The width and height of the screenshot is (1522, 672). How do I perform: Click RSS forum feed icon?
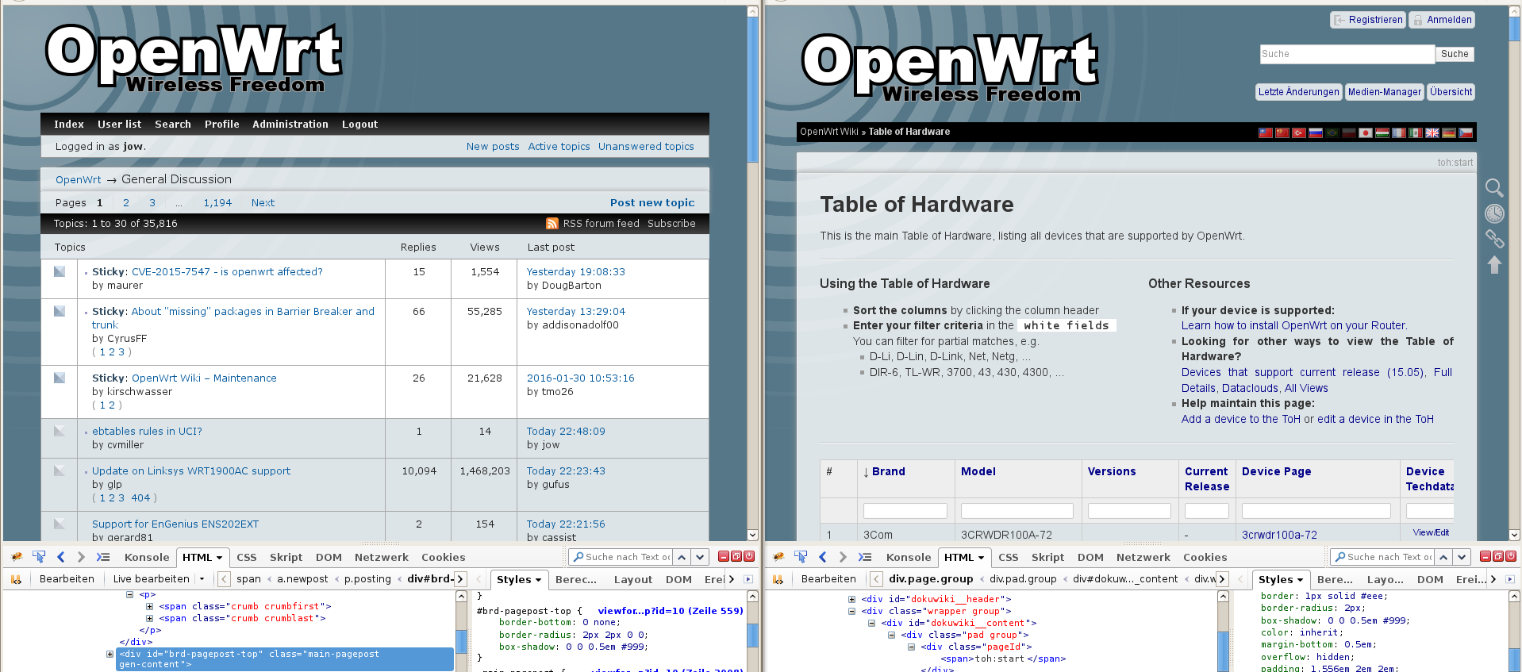click(552, 224)
